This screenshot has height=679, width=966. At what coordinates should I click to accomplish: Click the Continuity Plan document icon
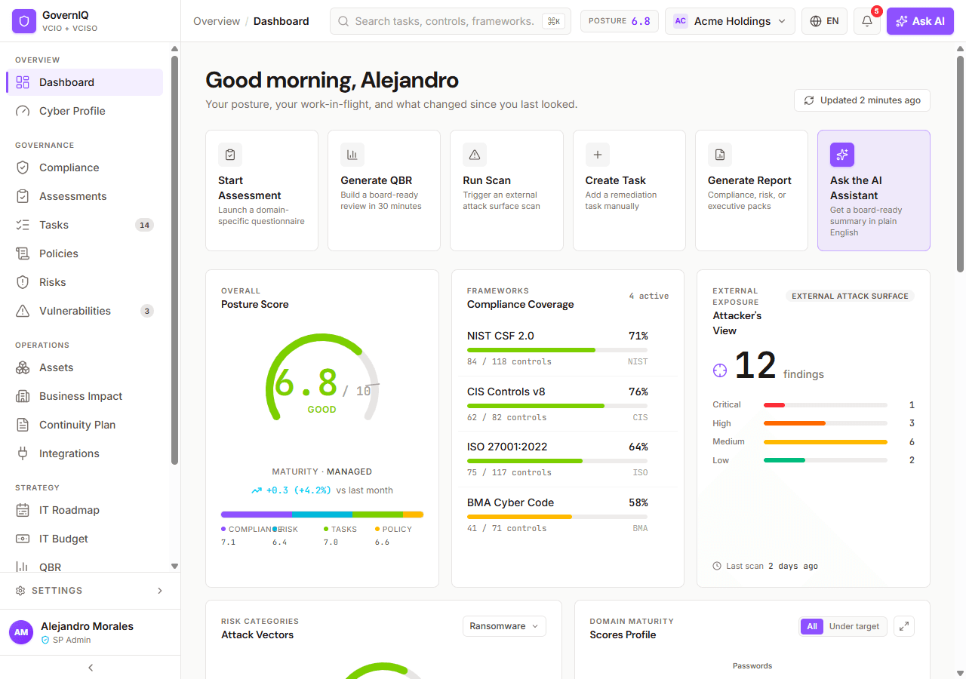pos(23,425)
